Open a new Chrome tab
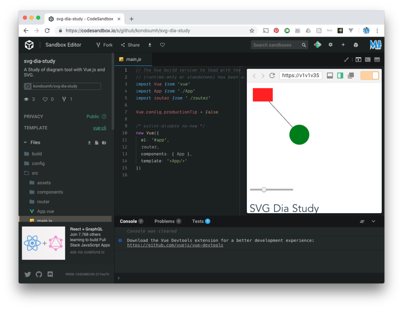The width and height of the screenshot is (403, 310). click(x=131, y=19)
